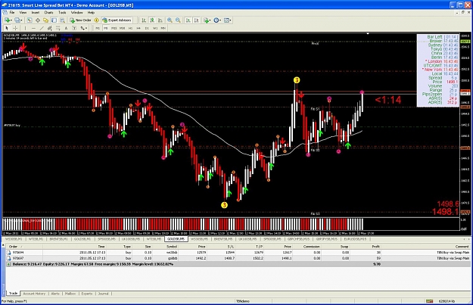Toggle the Navigator panel icon
This screenshot has width=473, height=305.
(x=46, y=20)
